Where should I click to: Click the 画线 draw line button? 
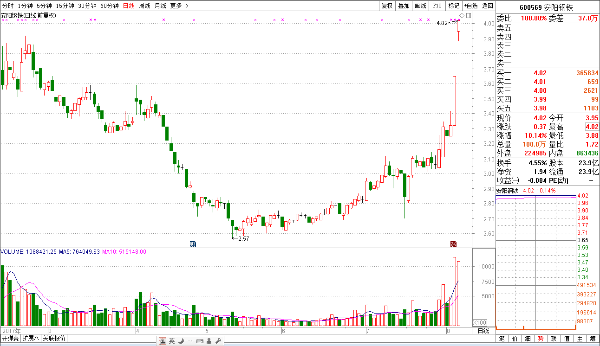[x=420, y=6]
